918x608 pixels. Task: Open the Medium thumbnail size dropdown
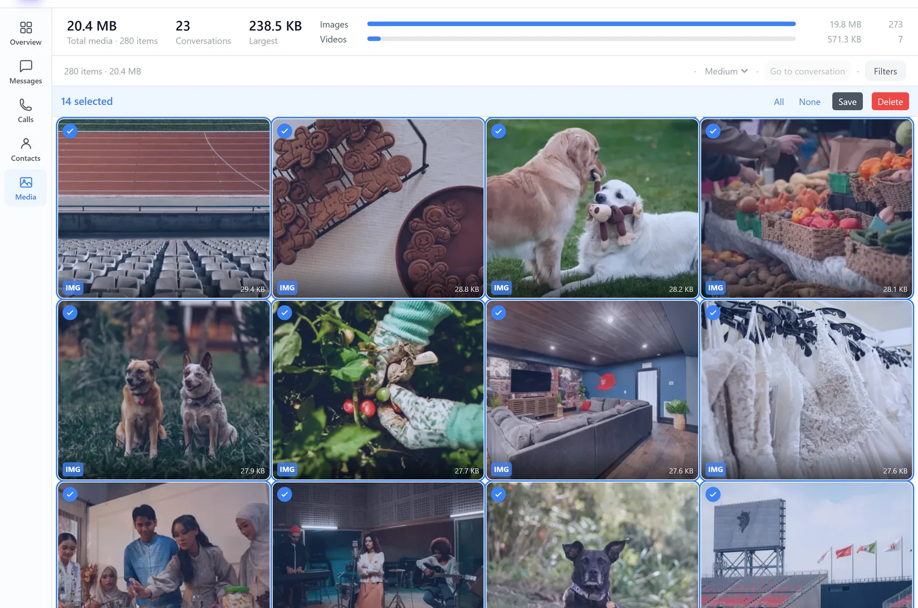pos(726,71)
